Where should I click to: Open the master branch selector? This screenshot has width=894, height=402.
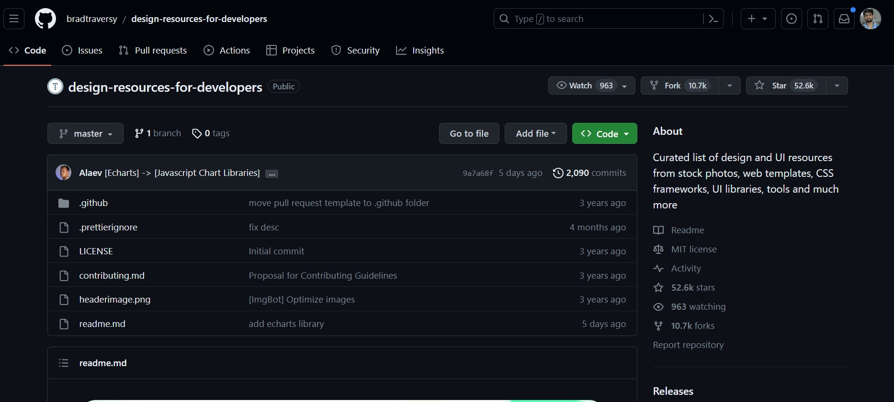click(x=85, y=133)
